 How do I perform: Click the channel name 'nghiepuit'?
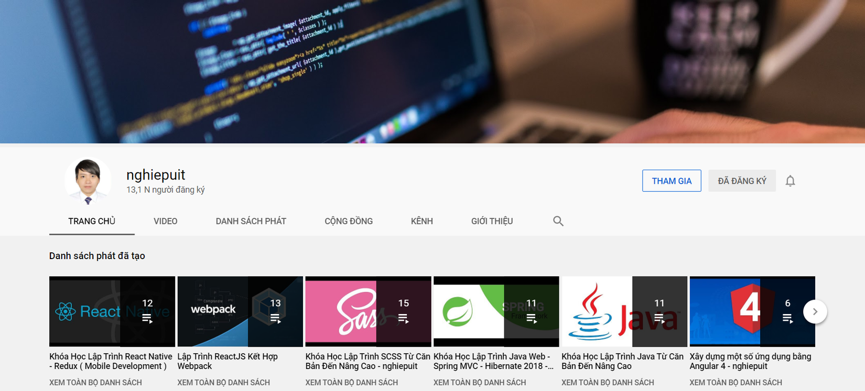point(156,175)
